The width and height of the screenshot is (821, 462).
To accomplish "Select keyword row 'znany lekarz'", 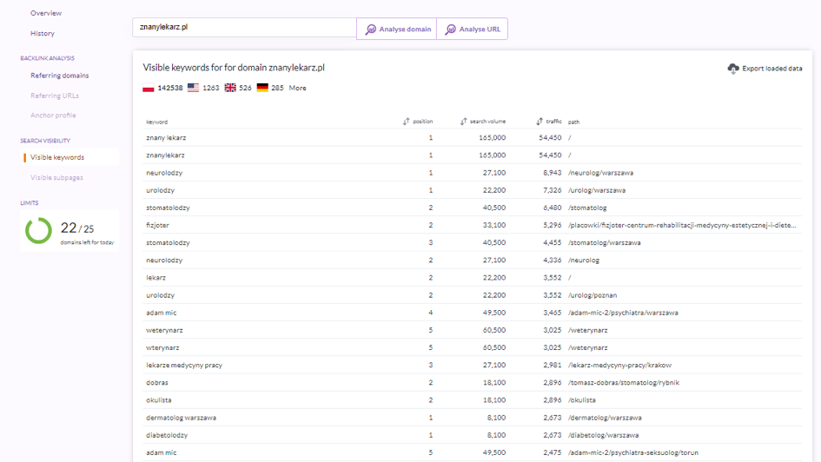I will click(472, 137).
